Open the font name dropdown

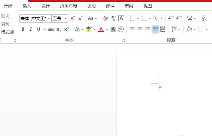coord(49,18)
